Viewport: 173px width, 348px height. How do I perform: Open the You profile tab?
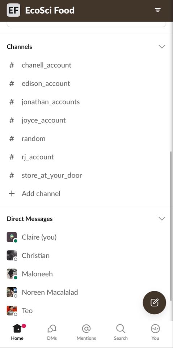click(x=155, y=332)
